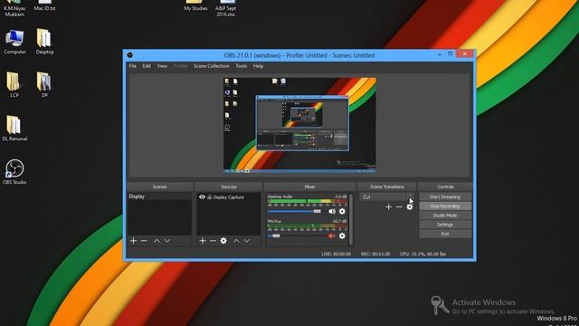
Task: Select the DP folder on the desktop
Action: click(x=44, y=84)
